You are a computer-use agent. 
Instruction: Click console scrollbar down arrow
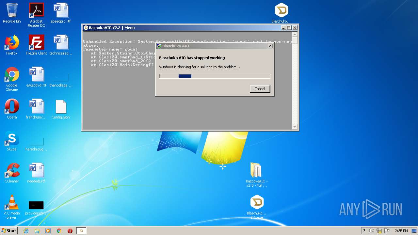coord(295,127)
